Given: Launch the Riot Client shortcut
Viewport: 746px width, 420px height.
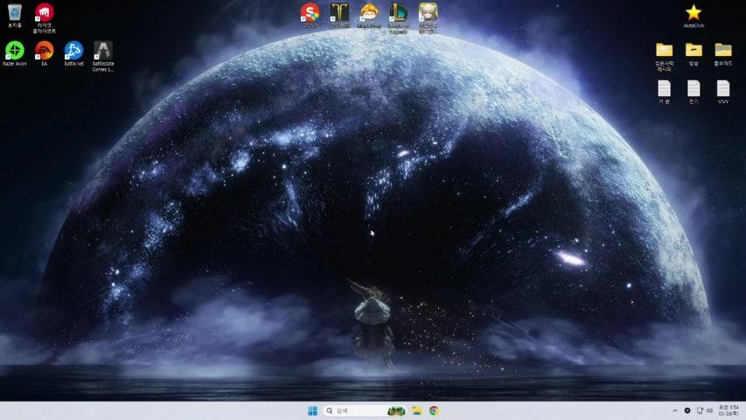Looking at the screenshot, I should tap(44, 13).
